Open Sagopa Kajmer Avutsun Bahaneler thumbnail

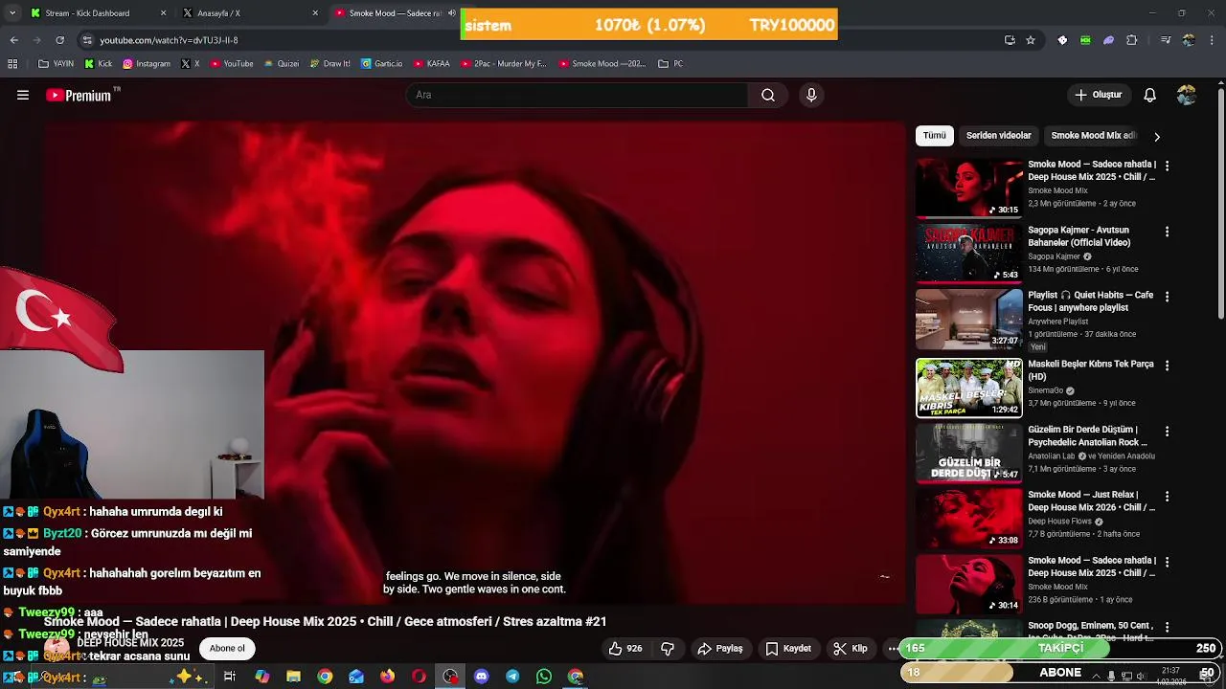coord(969,254)
